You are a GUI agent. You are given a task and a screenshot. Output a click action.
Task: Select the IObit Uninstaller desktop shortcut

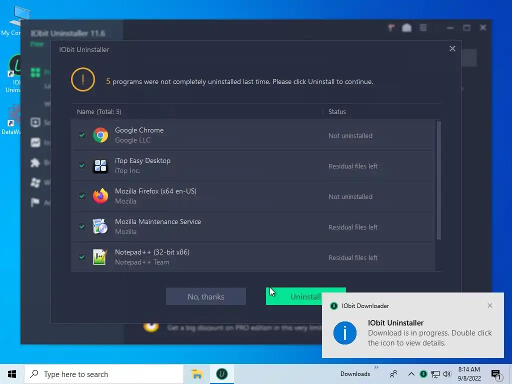(12, 73)
